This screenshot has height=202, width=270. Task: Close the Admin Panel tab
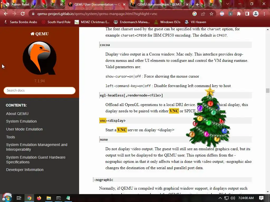[61, 4]
